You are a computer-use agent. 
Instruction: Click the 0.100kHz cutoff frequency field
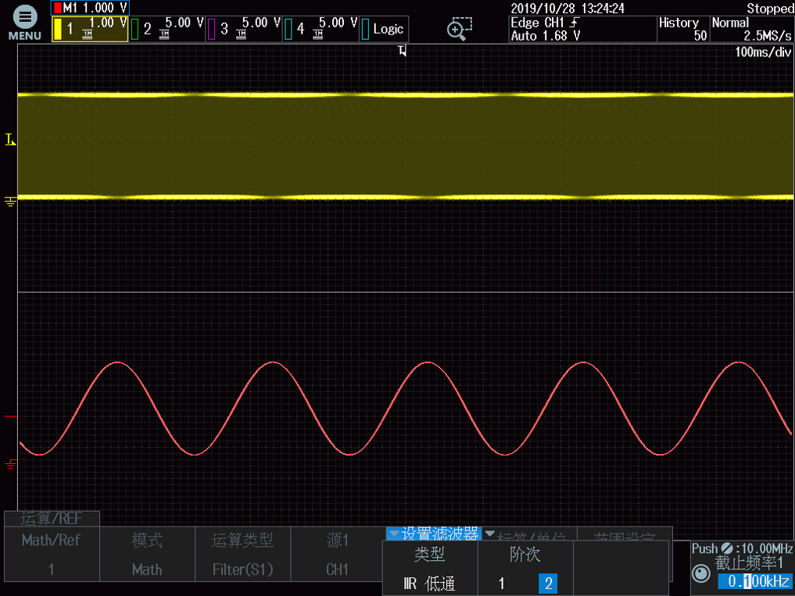coord(754,581)
